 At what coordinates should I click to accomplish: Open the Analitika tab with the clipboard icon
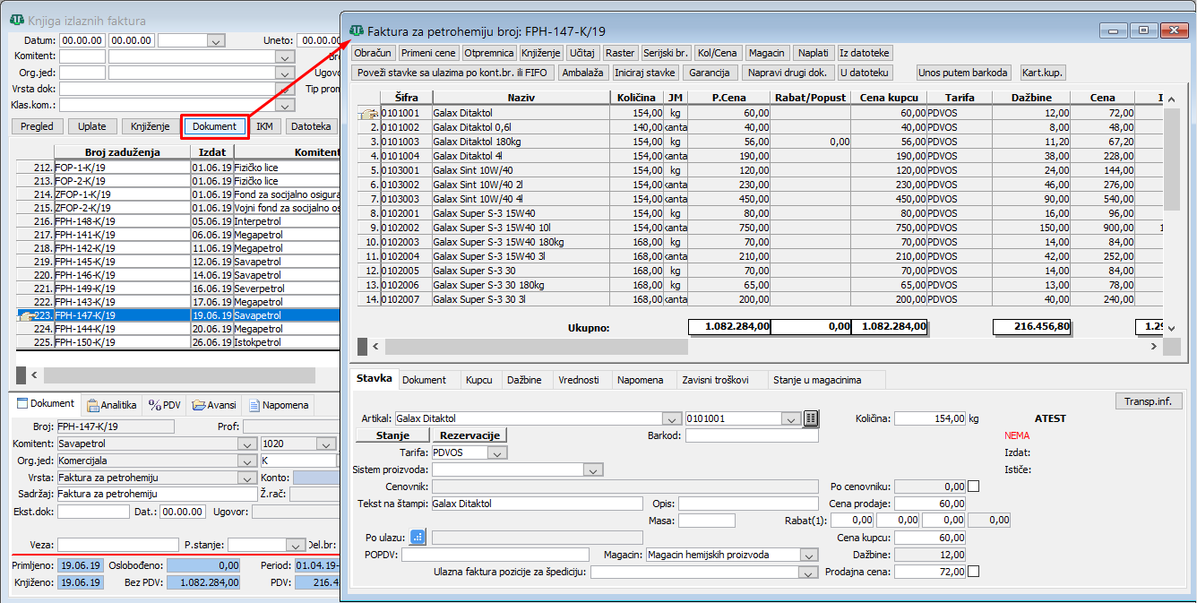[x=111, y=405]
